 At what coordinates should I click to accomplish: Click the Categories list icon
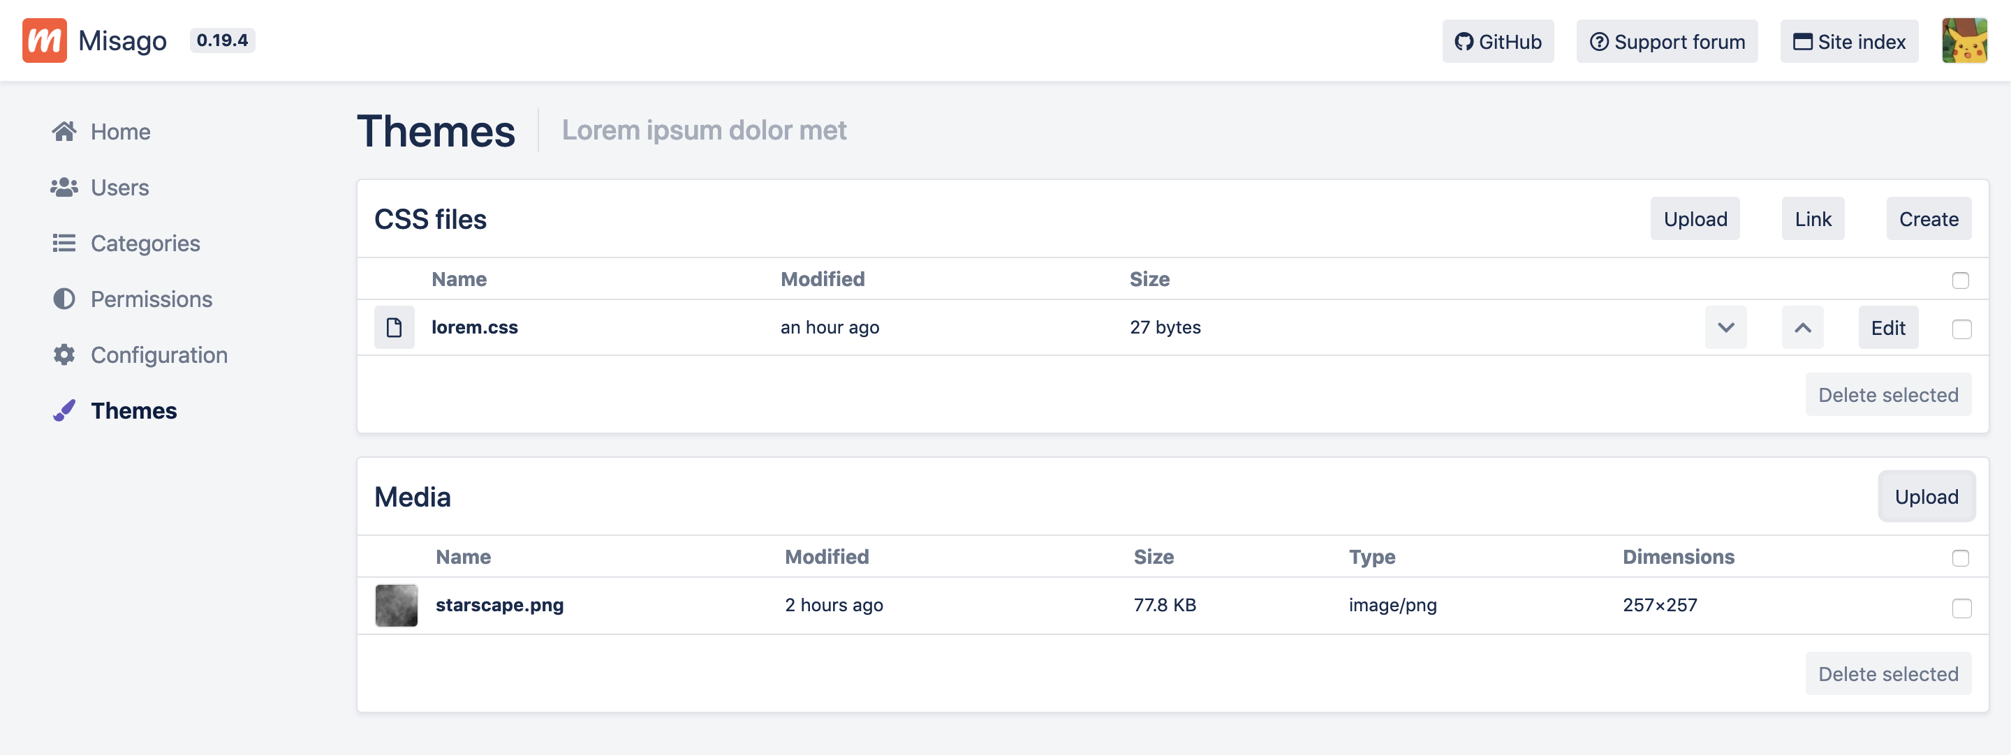(x=64, y=244)
